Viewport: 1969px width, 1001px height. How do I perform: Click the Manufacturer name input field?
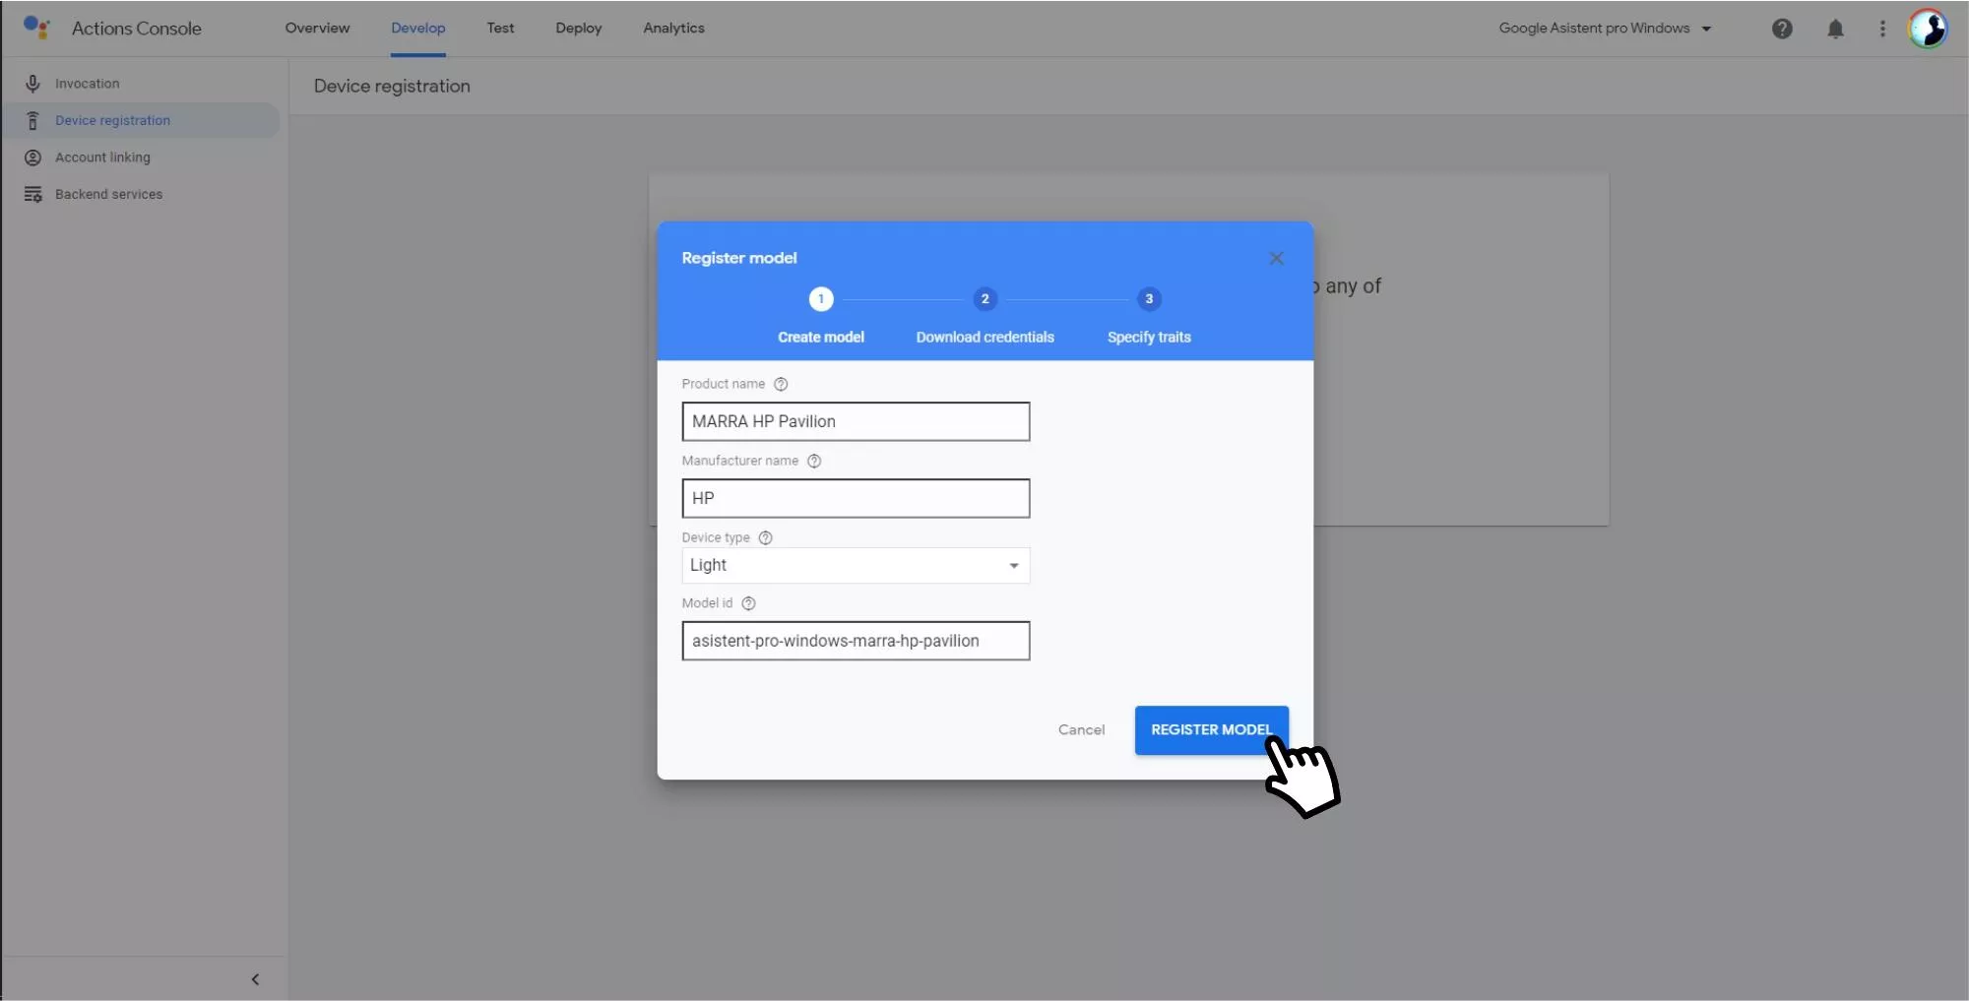pyautogui.click(x=856, y=498)
